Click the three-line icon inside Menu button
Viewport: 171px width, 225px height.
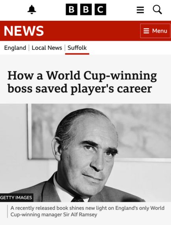[146, 31]
